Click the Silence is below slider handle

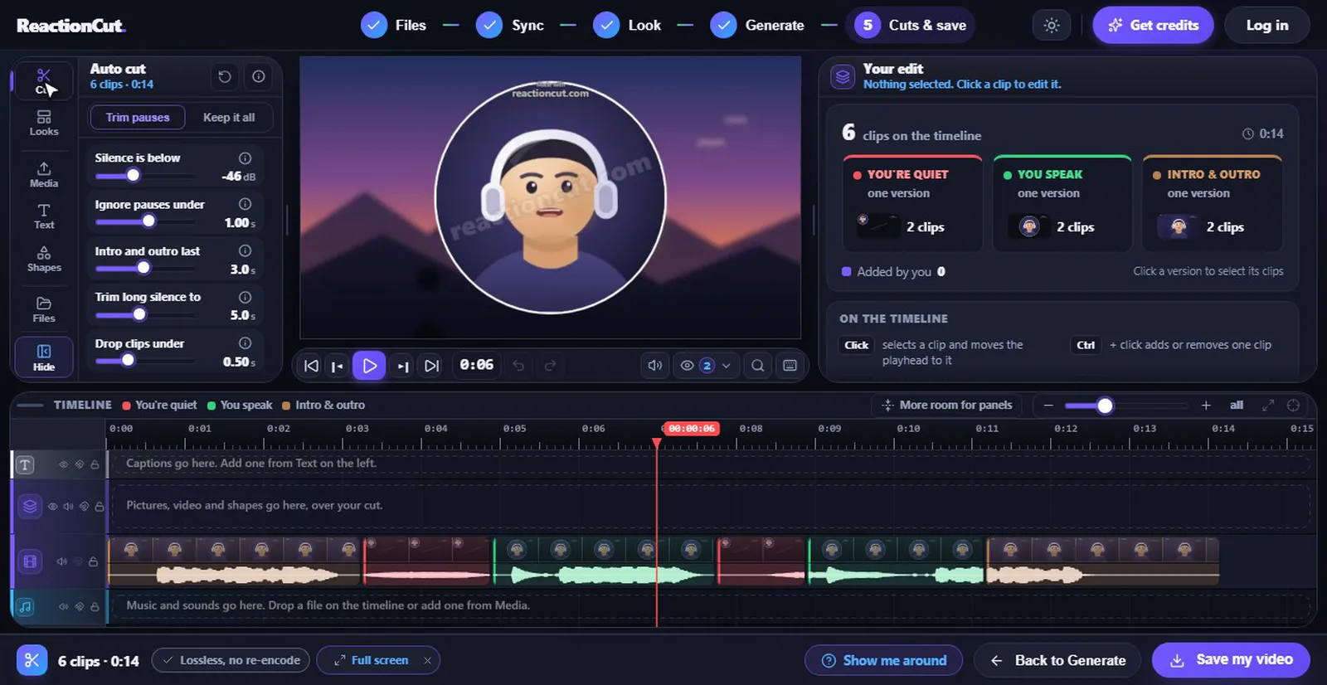(x=133, y=175)
